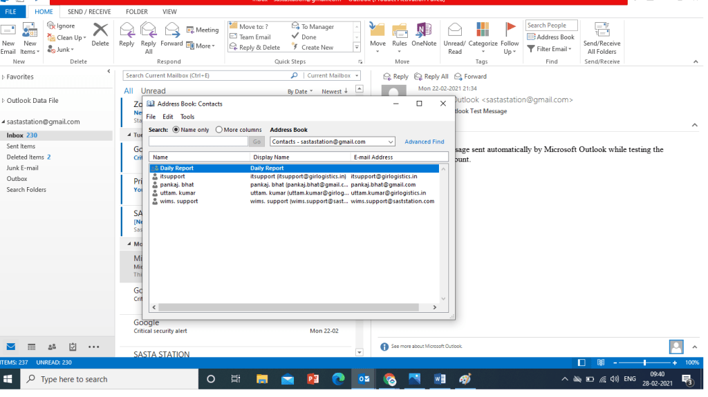The width and height of the screenshot is (708, 397).
Task: Open OneNote from the ribbon
Action: tap(424, 33)
